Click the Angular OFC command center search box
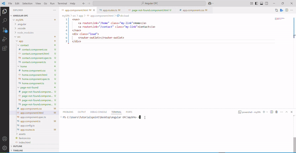Image resolution: width=296 pixels, height=153 pixels. tap(149, 3)
